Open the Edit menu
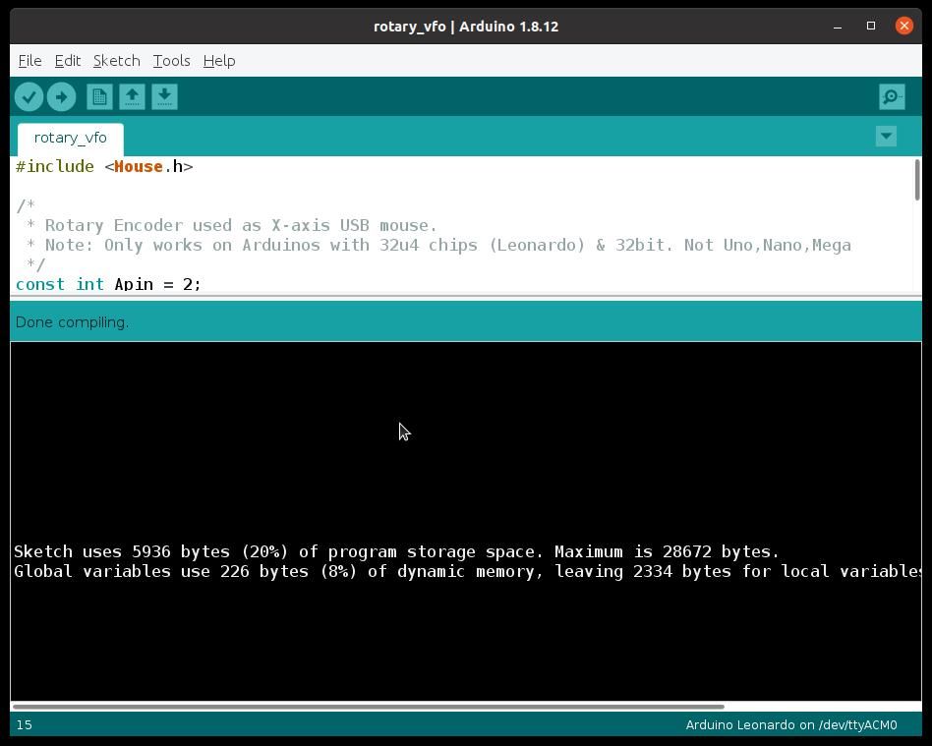Screen dimensions: 932x746 click(68, 61)
